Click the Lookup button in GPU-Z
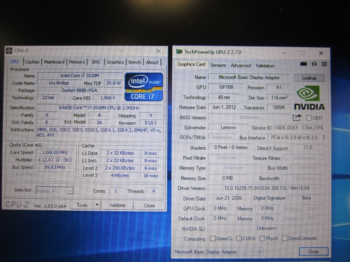The width and height of the screenshot is (350, 262). tap(309, 78)
